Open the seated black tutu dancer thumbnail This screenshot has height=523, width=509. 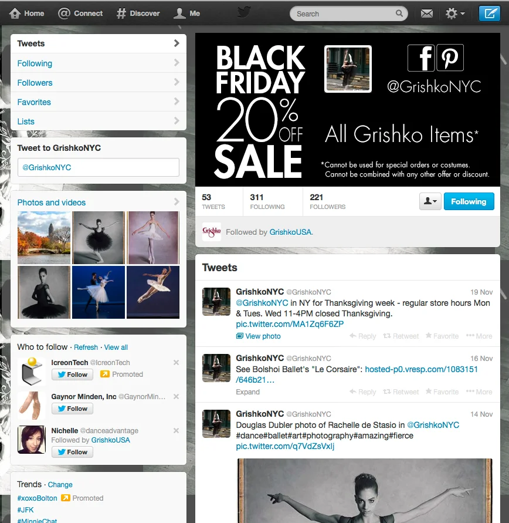[x=44, y=292]
